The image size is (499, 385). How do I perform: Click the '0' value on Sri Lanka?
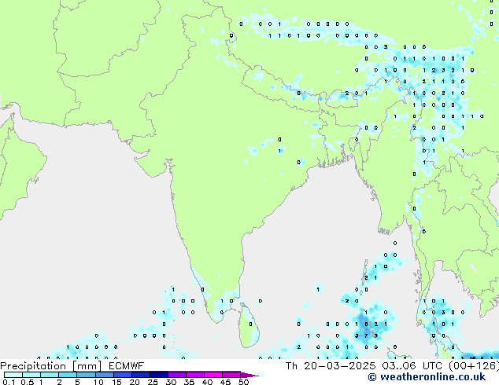tap(251, 324)
